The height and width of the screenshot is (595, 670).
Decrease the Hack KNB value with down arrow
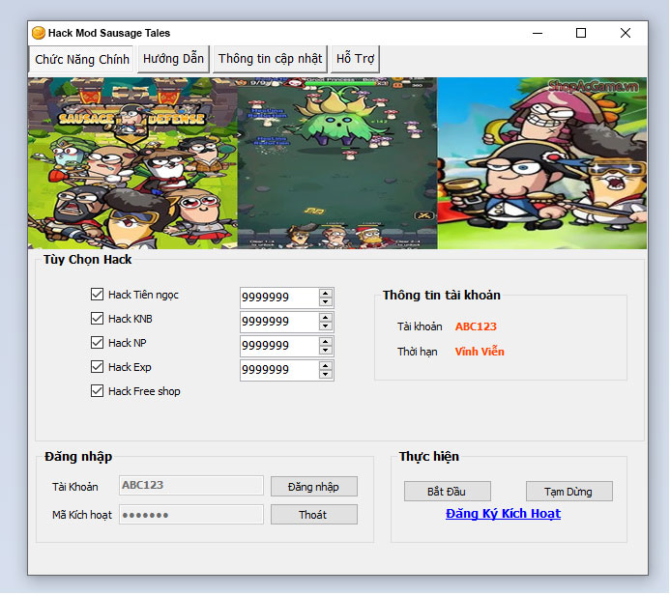coord(326,326)
